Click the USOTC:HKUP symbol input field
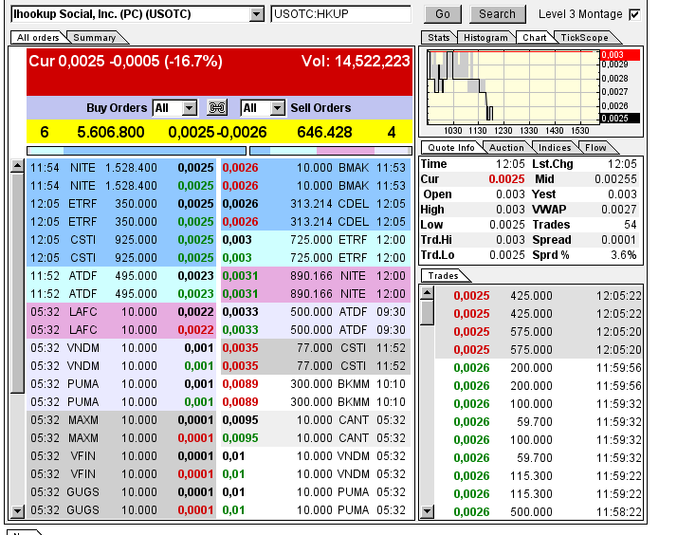Viewport: 677px width, 535px height. tap(340, 14)
